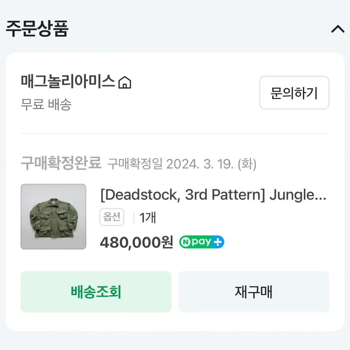Select the 구매확정완료 status text

tap(61, 163)
